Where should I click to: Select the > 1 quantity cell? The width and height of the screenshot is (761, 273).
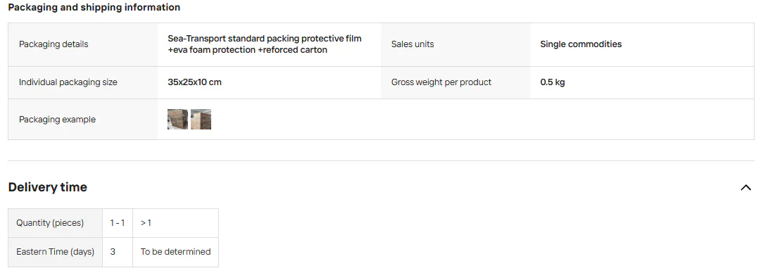click(176, 223)
